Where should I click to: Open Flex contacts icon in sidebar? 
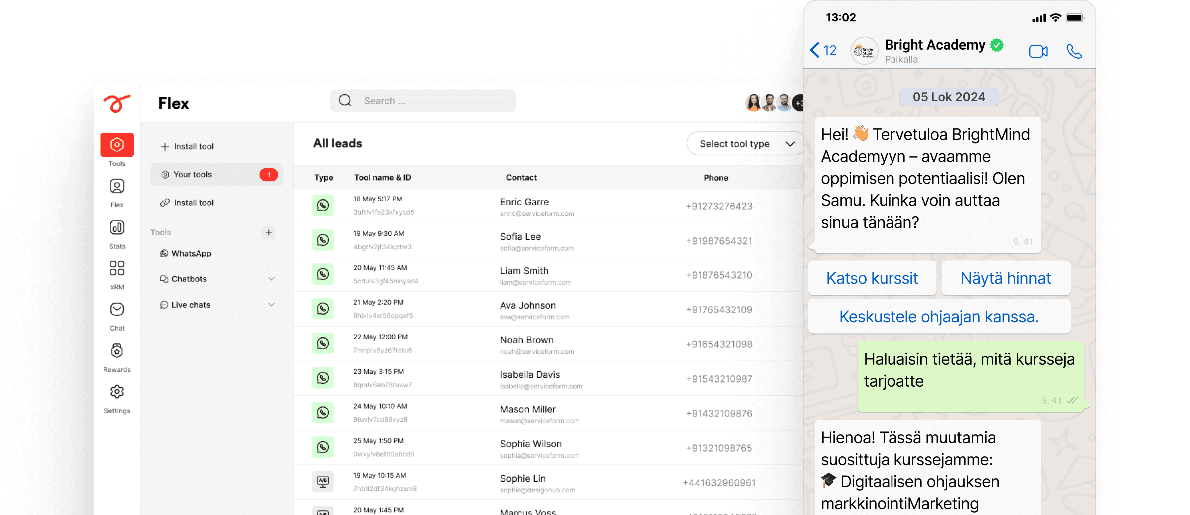pos(117,187)
